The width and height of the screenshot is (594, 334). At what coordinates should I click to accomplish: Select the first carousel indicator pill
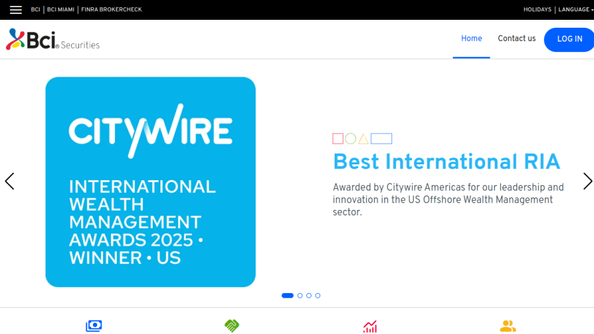pos(288,296)
